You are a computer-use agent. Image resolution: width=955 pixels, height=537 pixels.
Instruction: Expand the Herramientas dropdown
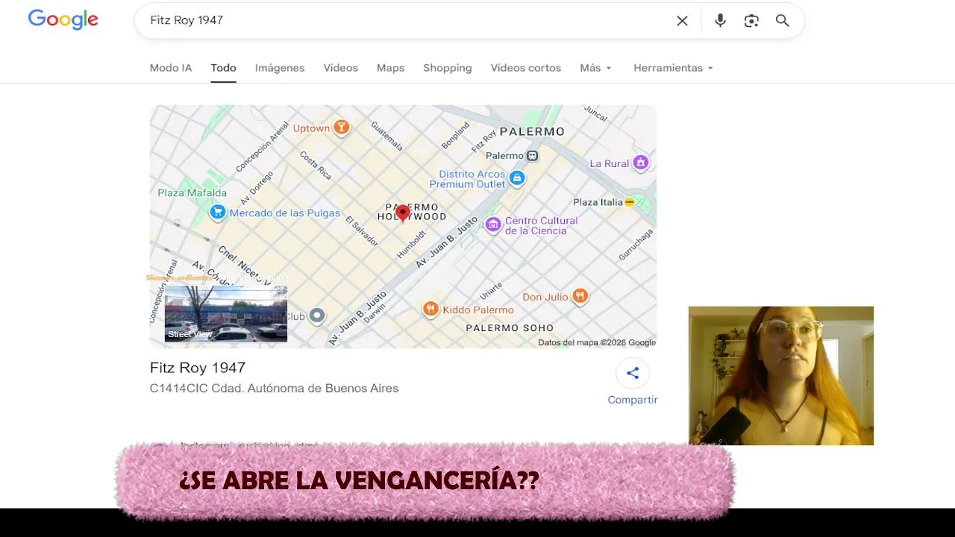(674, 68)
